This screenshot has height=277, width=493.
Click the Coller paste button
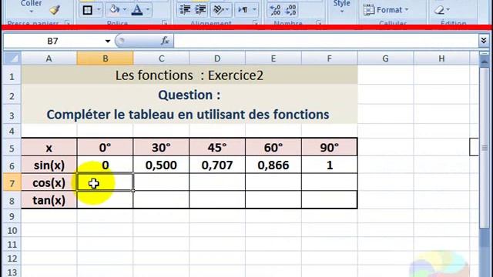tap(31, 4)
